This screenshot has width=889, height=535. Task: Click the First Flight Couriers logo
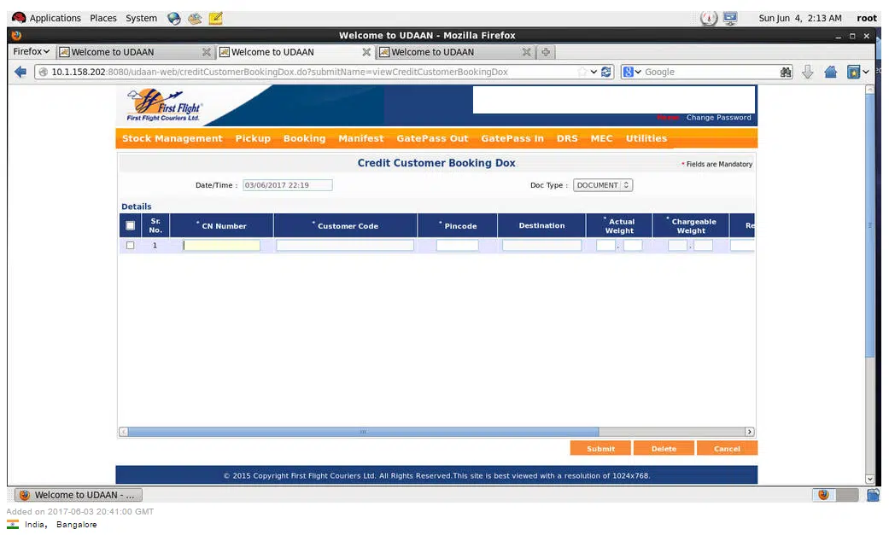click(162, 106)
